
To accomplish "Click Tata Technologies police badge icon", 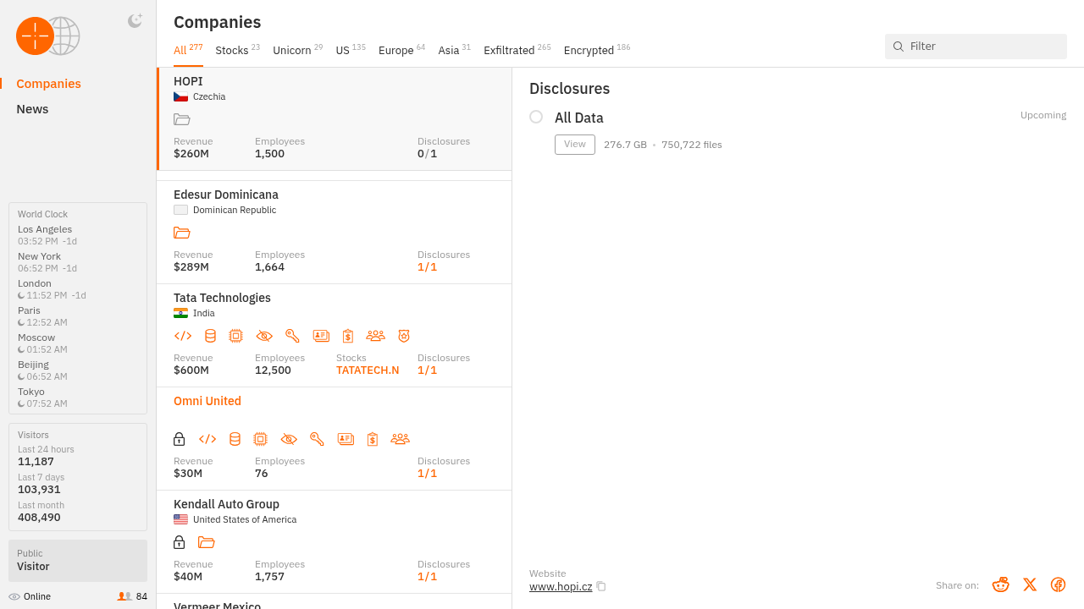I will (404, 336).
